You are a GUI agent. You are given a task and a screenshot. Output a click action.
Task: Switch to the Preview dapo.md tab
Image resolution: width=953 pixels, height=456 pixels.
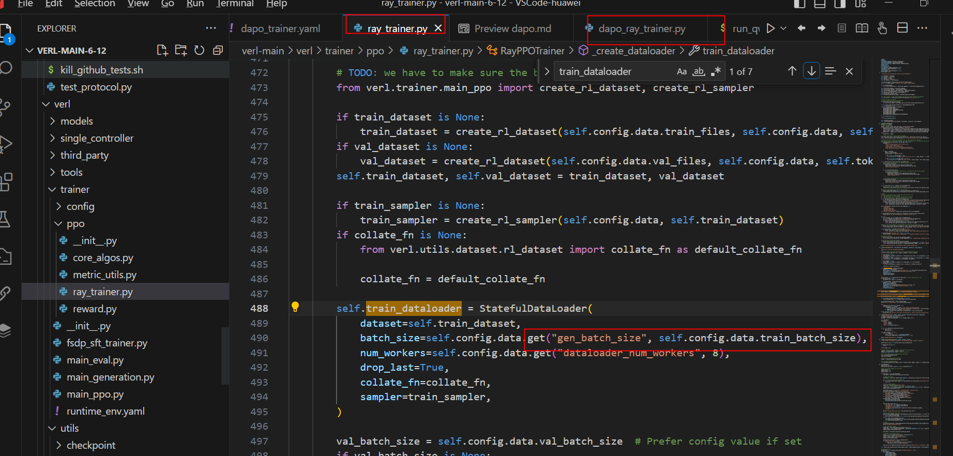pos(512,28)
